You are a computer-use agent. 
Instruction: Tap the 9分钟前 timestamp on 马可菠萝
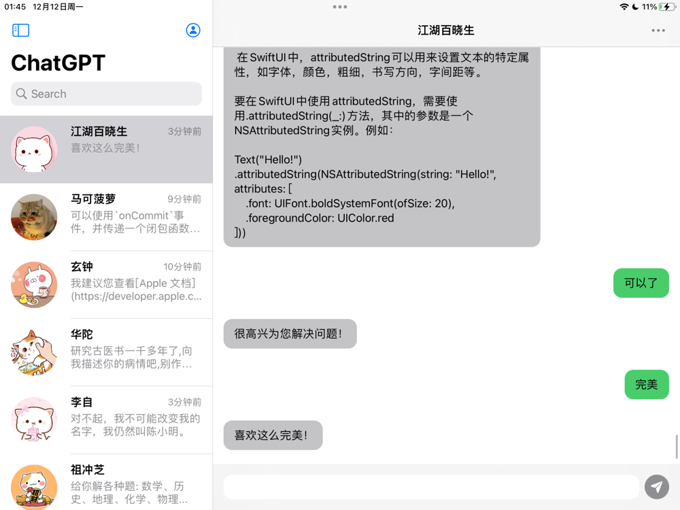tap(184, 199)
